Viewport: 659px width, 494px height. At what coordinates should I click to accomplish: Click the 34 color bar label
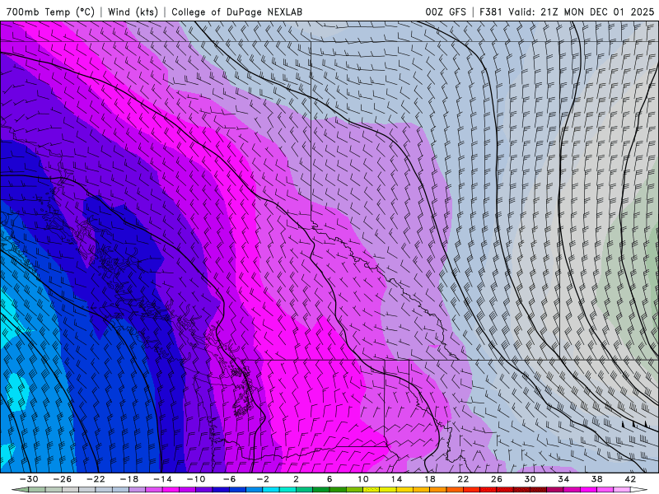563,479
